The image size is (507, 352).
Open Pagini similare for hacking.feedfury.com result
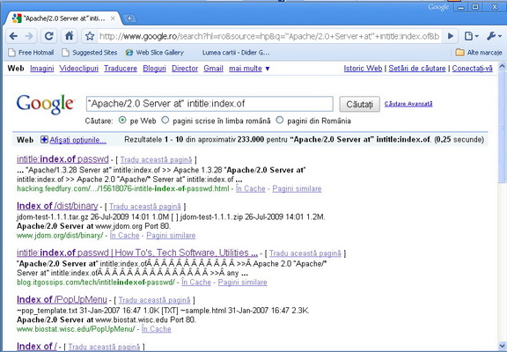point(297,188)
